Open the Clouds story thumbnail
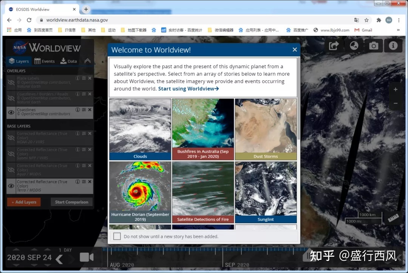Viewport: 408px width, 273px height. pyautogui.click(x=140, y=129)
